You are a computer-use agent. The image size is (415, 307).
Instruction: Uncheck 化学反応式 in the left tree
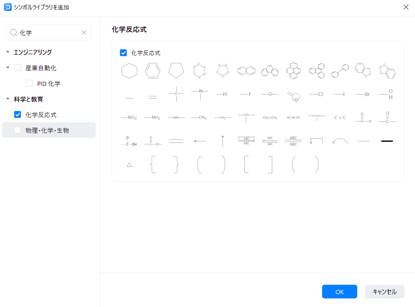tap(18, 114)
